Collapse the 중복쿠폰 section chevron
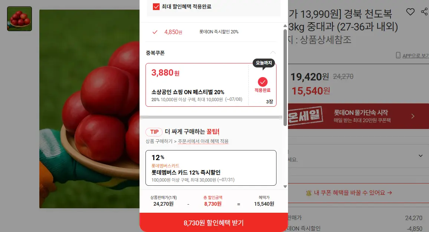Viewport: 429px width, 232px height. (x=273, y=53)
